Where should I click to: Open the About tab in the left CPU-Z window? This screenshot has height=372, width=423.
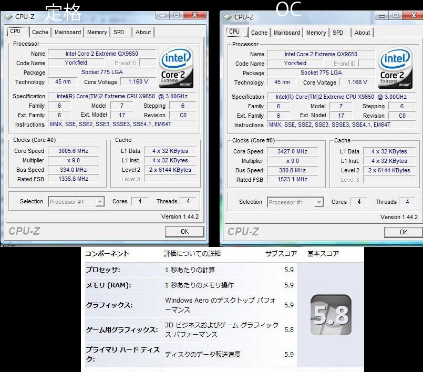pos(143,32)
